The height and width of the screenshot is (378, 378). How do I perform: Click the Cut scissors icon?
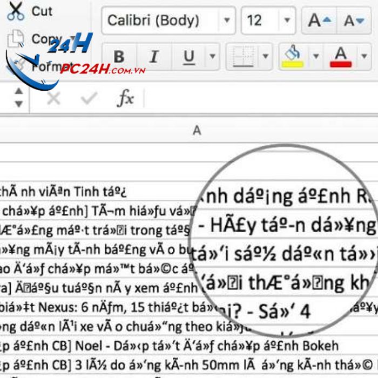16,11
